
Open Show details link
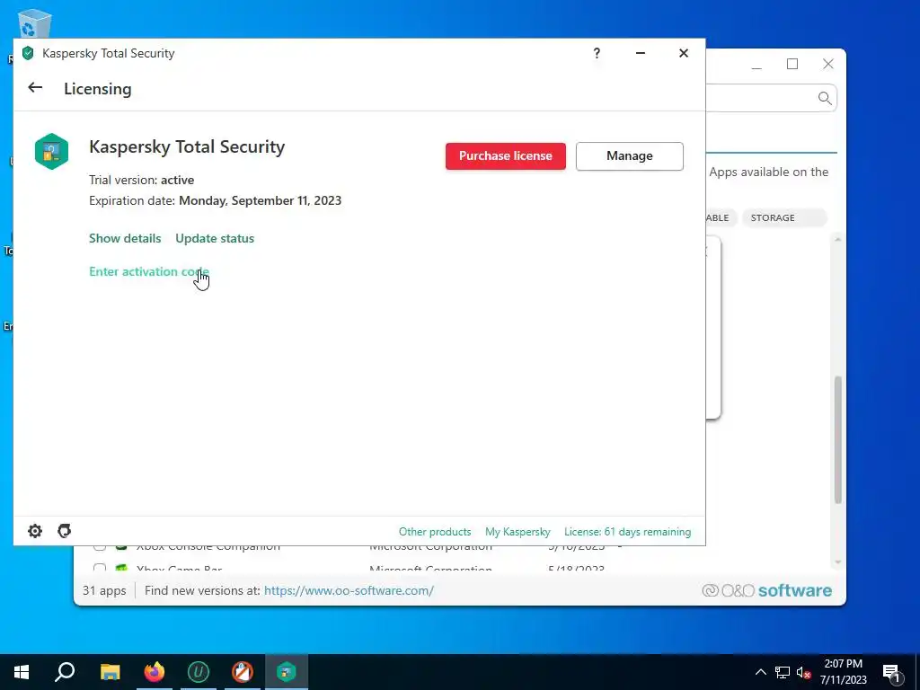[x=125, y=238]
